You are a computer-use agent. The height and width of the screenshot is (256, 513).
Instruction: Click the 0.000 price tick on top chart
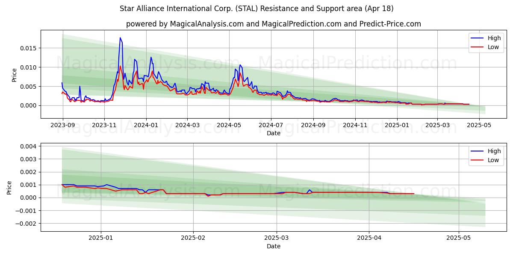tap(29, 105)
